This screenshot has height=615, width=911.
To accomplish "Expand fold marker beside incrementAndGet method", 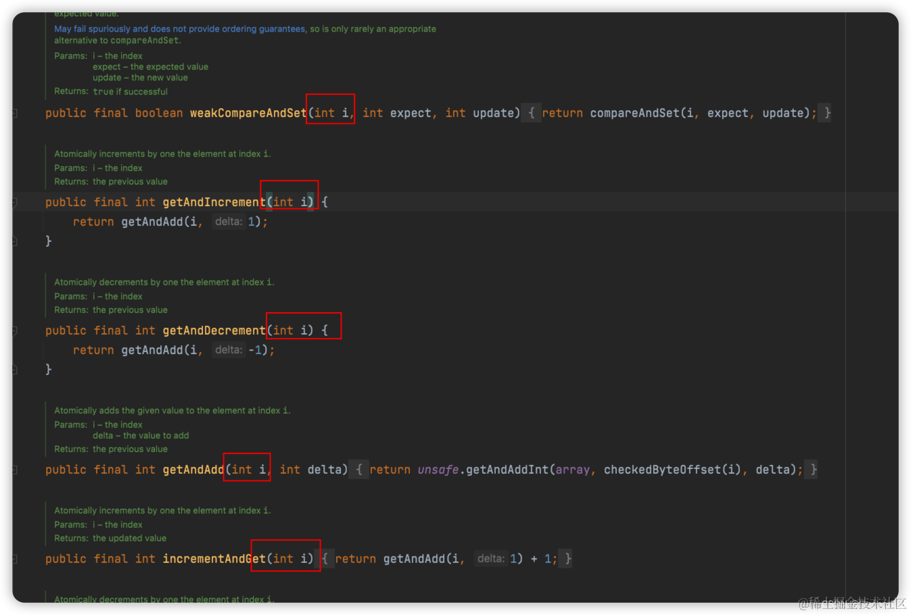I will (x=14, y=559).
